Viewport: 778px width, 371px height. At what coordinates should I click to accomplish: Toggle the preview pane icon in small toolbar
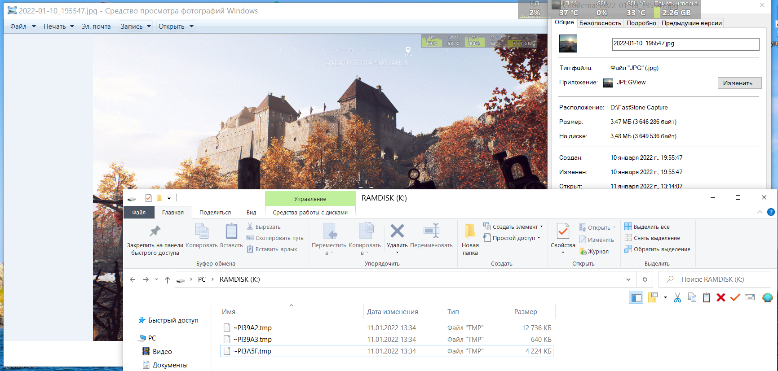(636, 297)
